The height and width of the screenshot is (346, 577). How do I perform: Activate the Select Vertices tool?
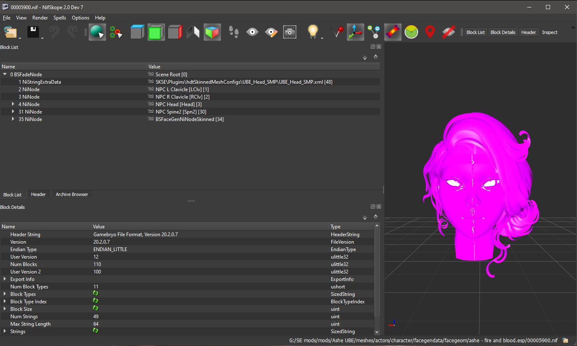[x=116, y=32]
